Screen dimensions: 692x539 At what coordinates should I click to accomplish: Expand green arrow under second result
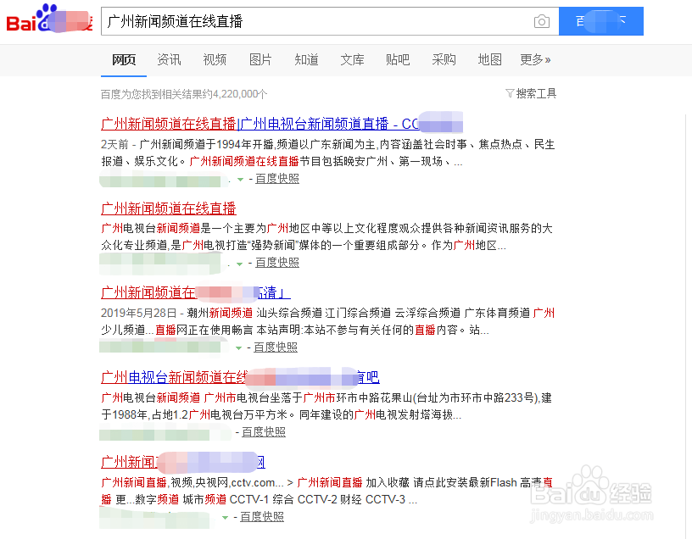240,264
